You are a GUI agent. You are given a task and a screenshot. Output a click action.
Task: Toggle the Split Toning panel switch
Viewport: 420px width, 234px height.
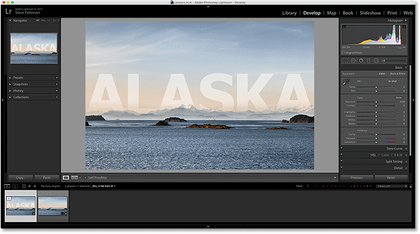click(x=342, y=161)
